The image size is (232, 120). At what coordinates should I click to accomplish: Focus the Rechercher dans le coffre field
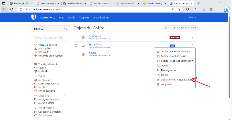coord(50,38)
